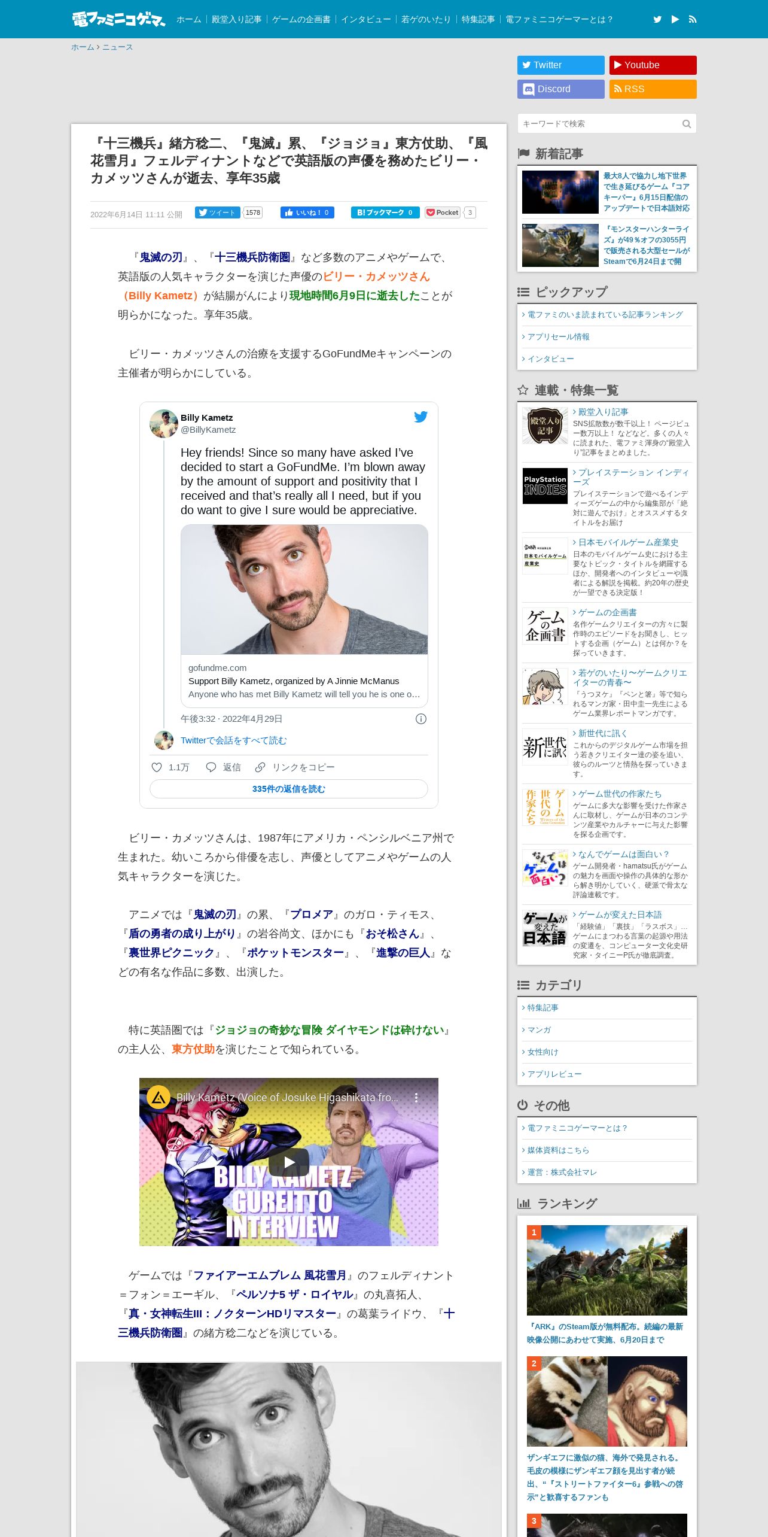Image resolution: width=768 pixels, height=1537 pixels.
Task: Open なんでゲームは面白い？ series link
Action: point(623,854)
